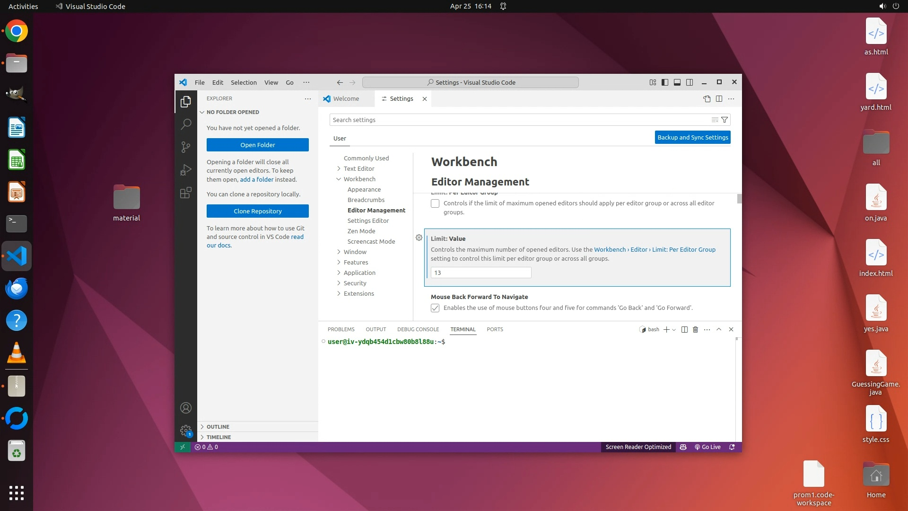Enable Limit Per Editor Group checkbox
The width and height of the screenshot is (908, 511).
point(435,203)
